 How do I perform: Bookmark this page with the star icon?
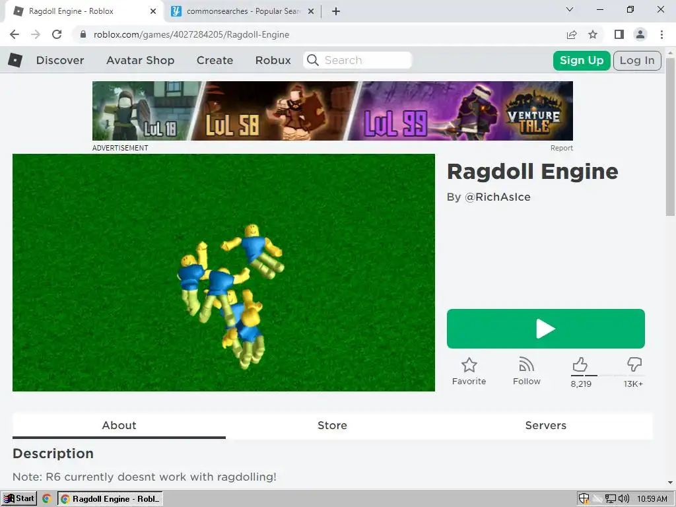(593, 34)
